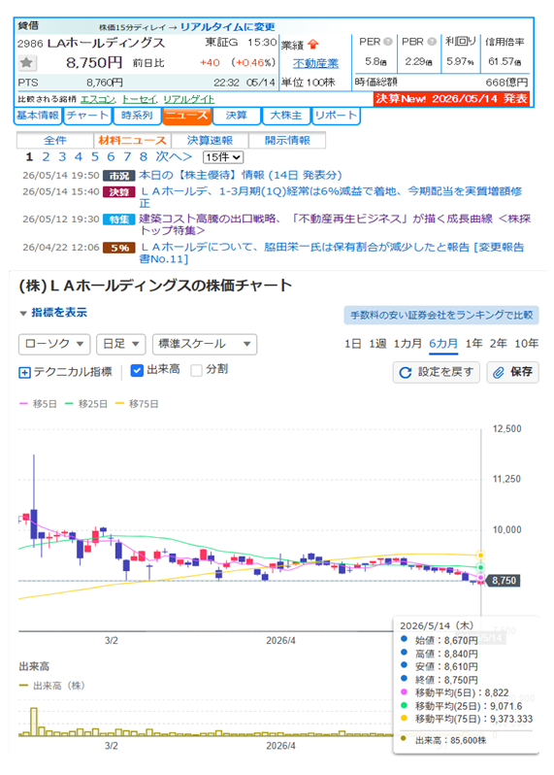Screen dimensions: 554x775
Task: Click the 決算 tag badge on news row
Action: tap(118, 192)
